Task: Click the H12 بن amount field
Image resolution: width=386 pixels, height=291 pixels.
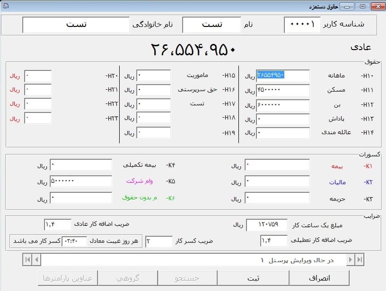Action: [x=283, y=105]
